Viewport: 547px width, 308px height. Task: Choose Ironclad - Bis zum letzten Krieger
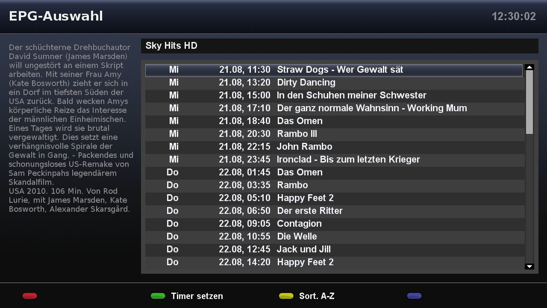click(348, 160)
